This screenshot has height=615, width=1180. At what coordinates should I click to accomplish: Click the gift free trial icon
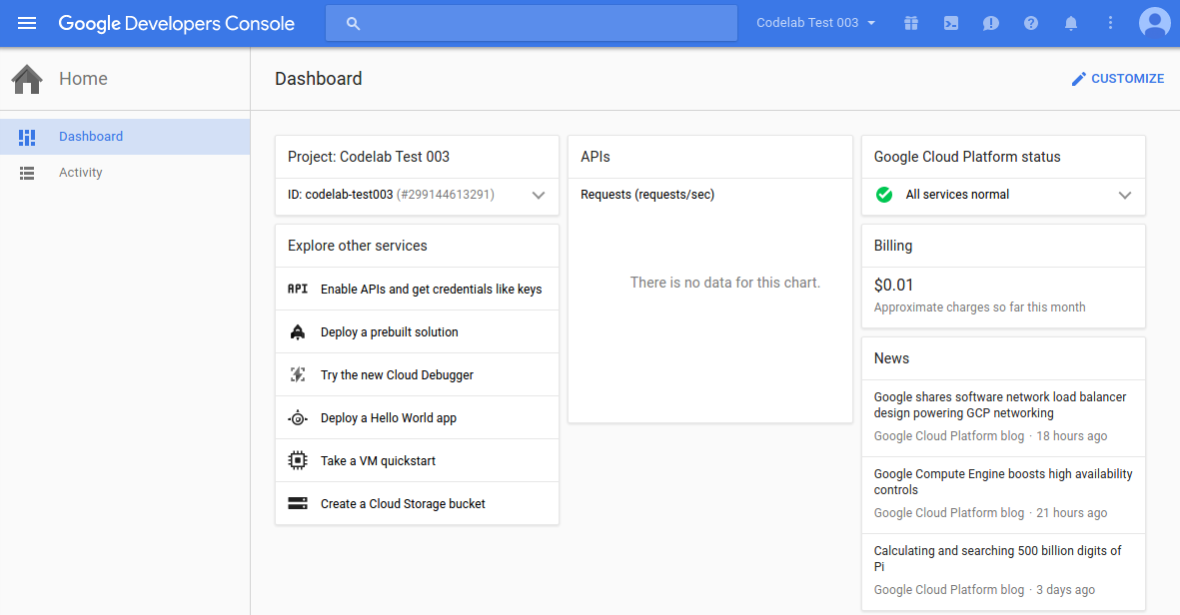[x=910, y=23]
